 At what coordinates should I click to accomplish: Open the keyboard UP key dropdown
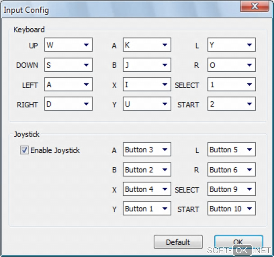(x=68, y=45)
